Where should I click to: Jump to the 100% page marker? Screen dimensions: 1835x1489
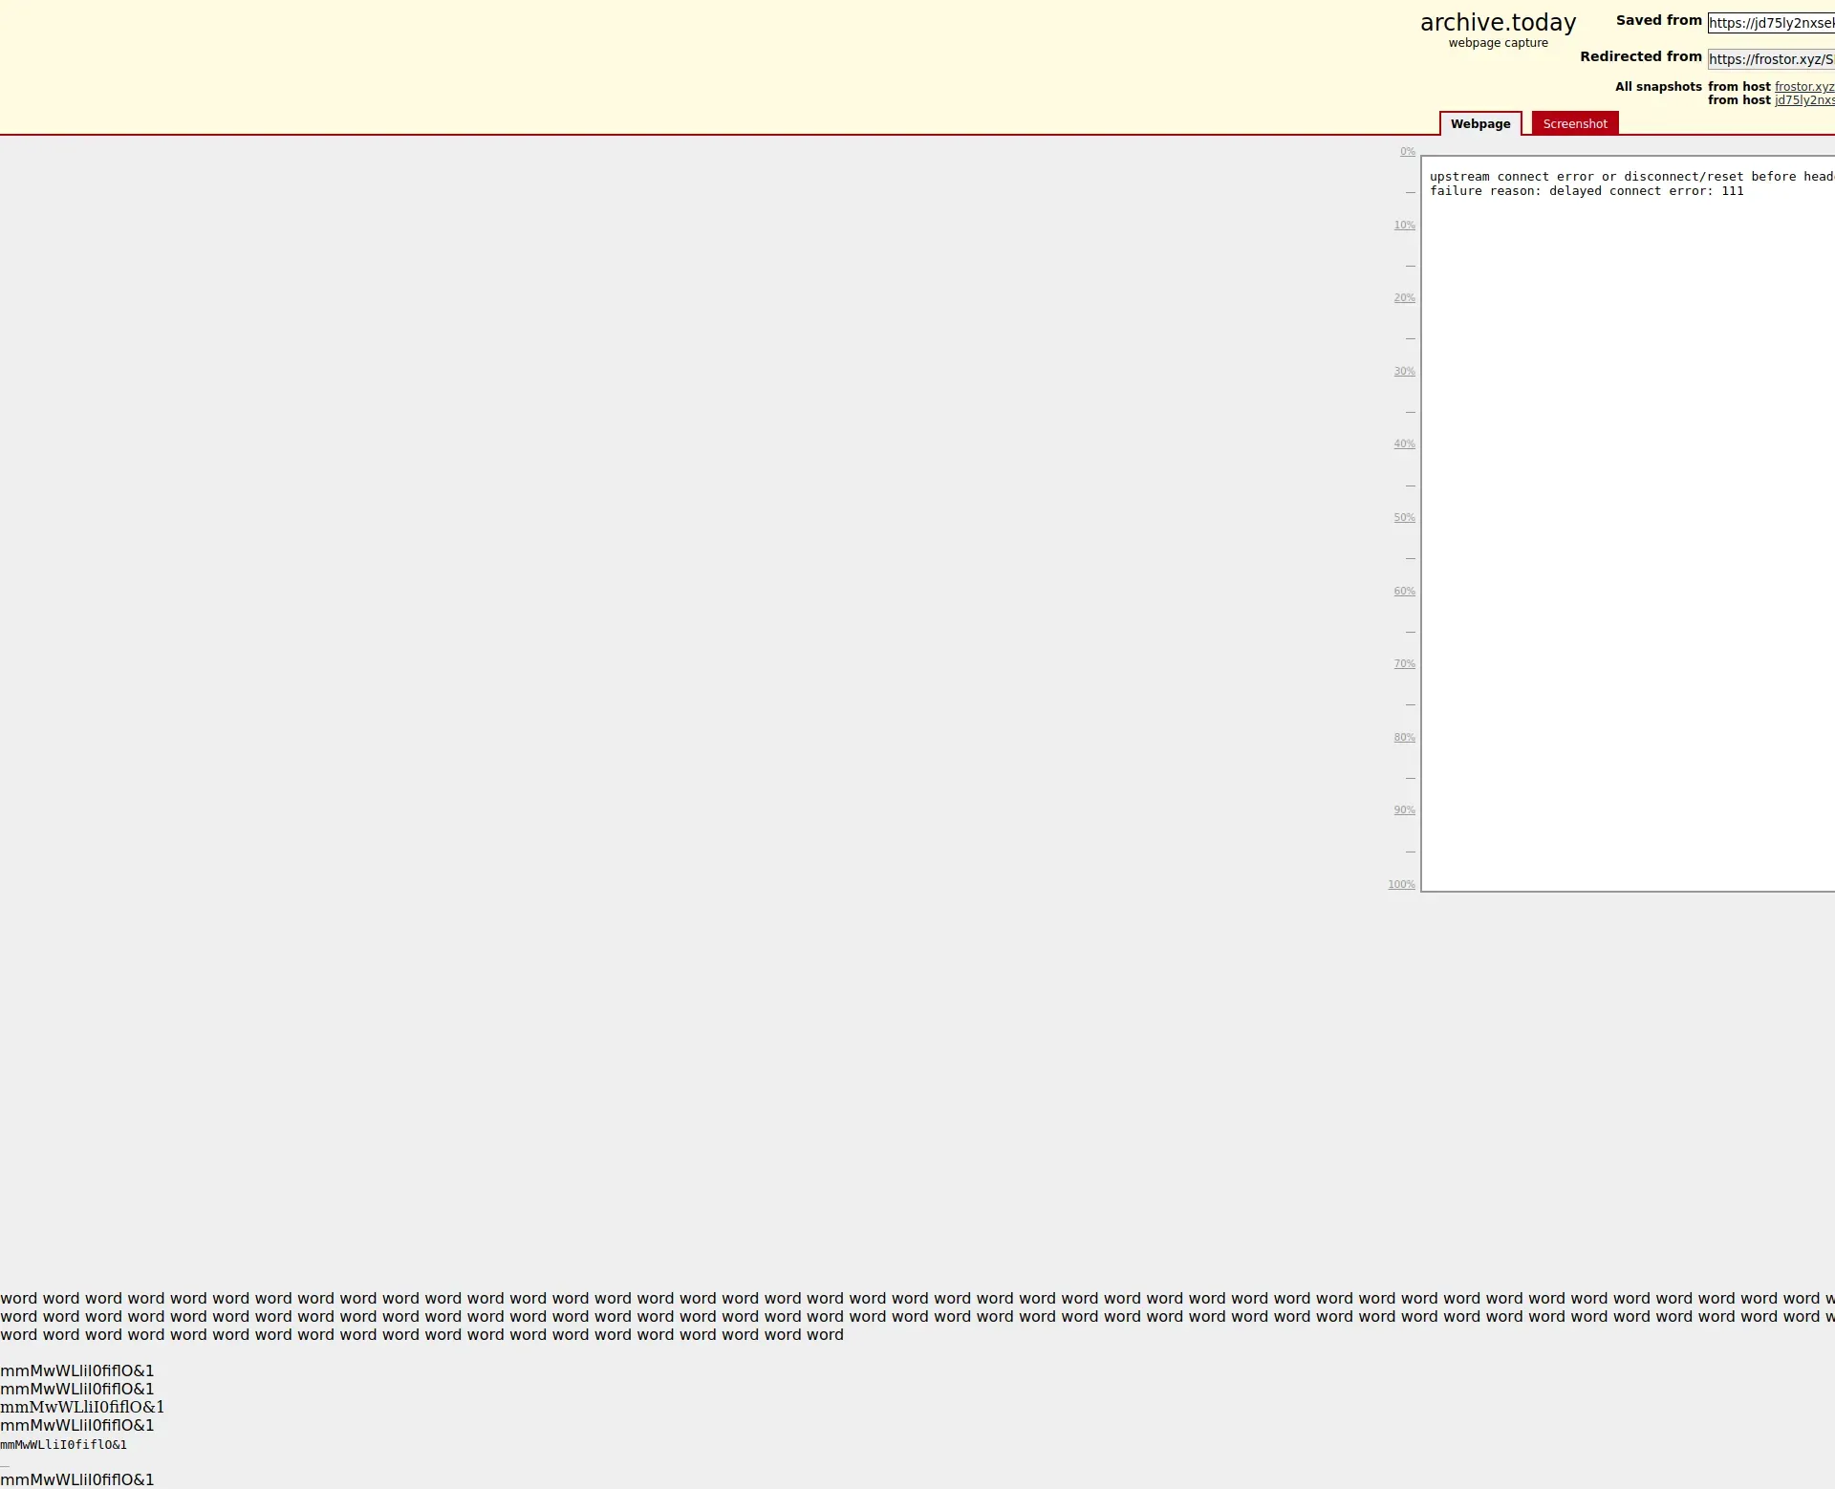coord(1401,885)
